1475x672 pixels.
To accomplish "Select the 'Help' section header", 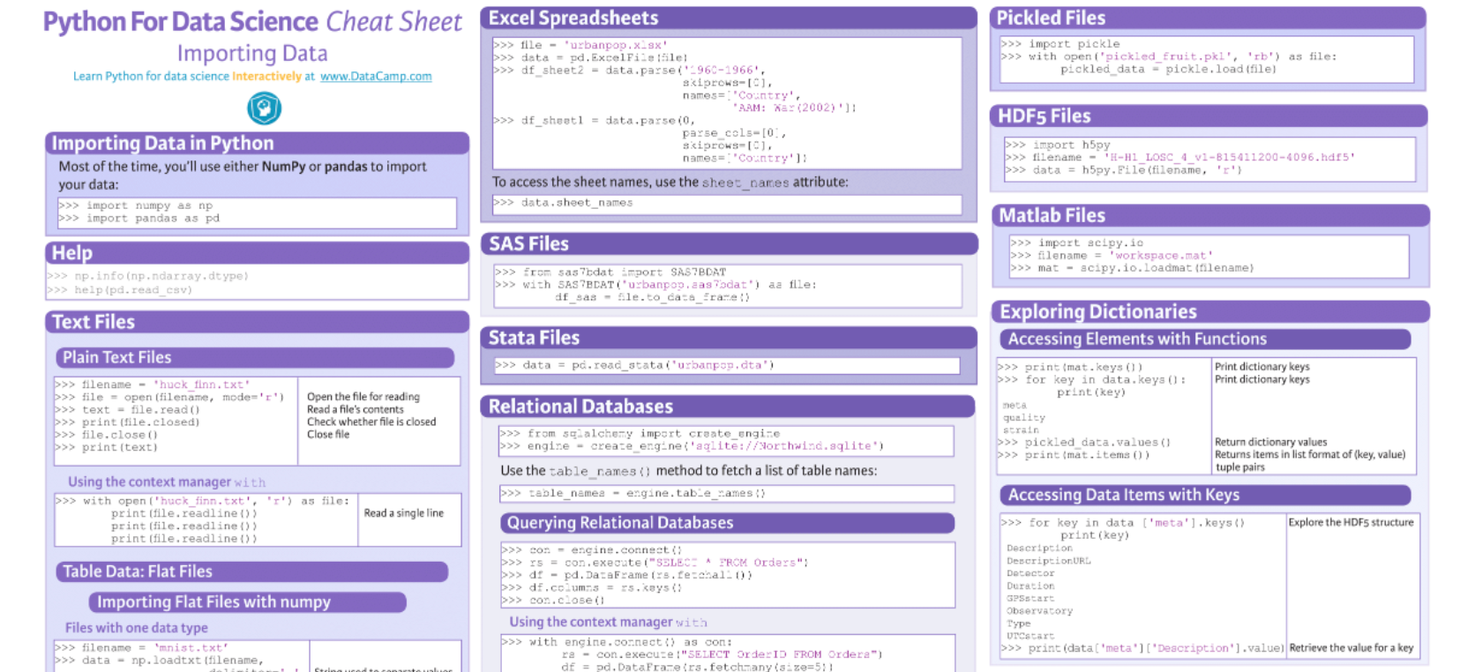I will click(x=257, y=253).
